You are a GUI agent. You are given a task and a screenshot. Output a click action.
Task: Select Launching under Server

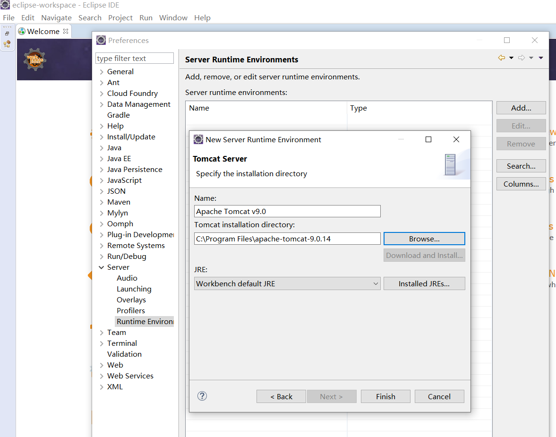(x=134, y=289)
